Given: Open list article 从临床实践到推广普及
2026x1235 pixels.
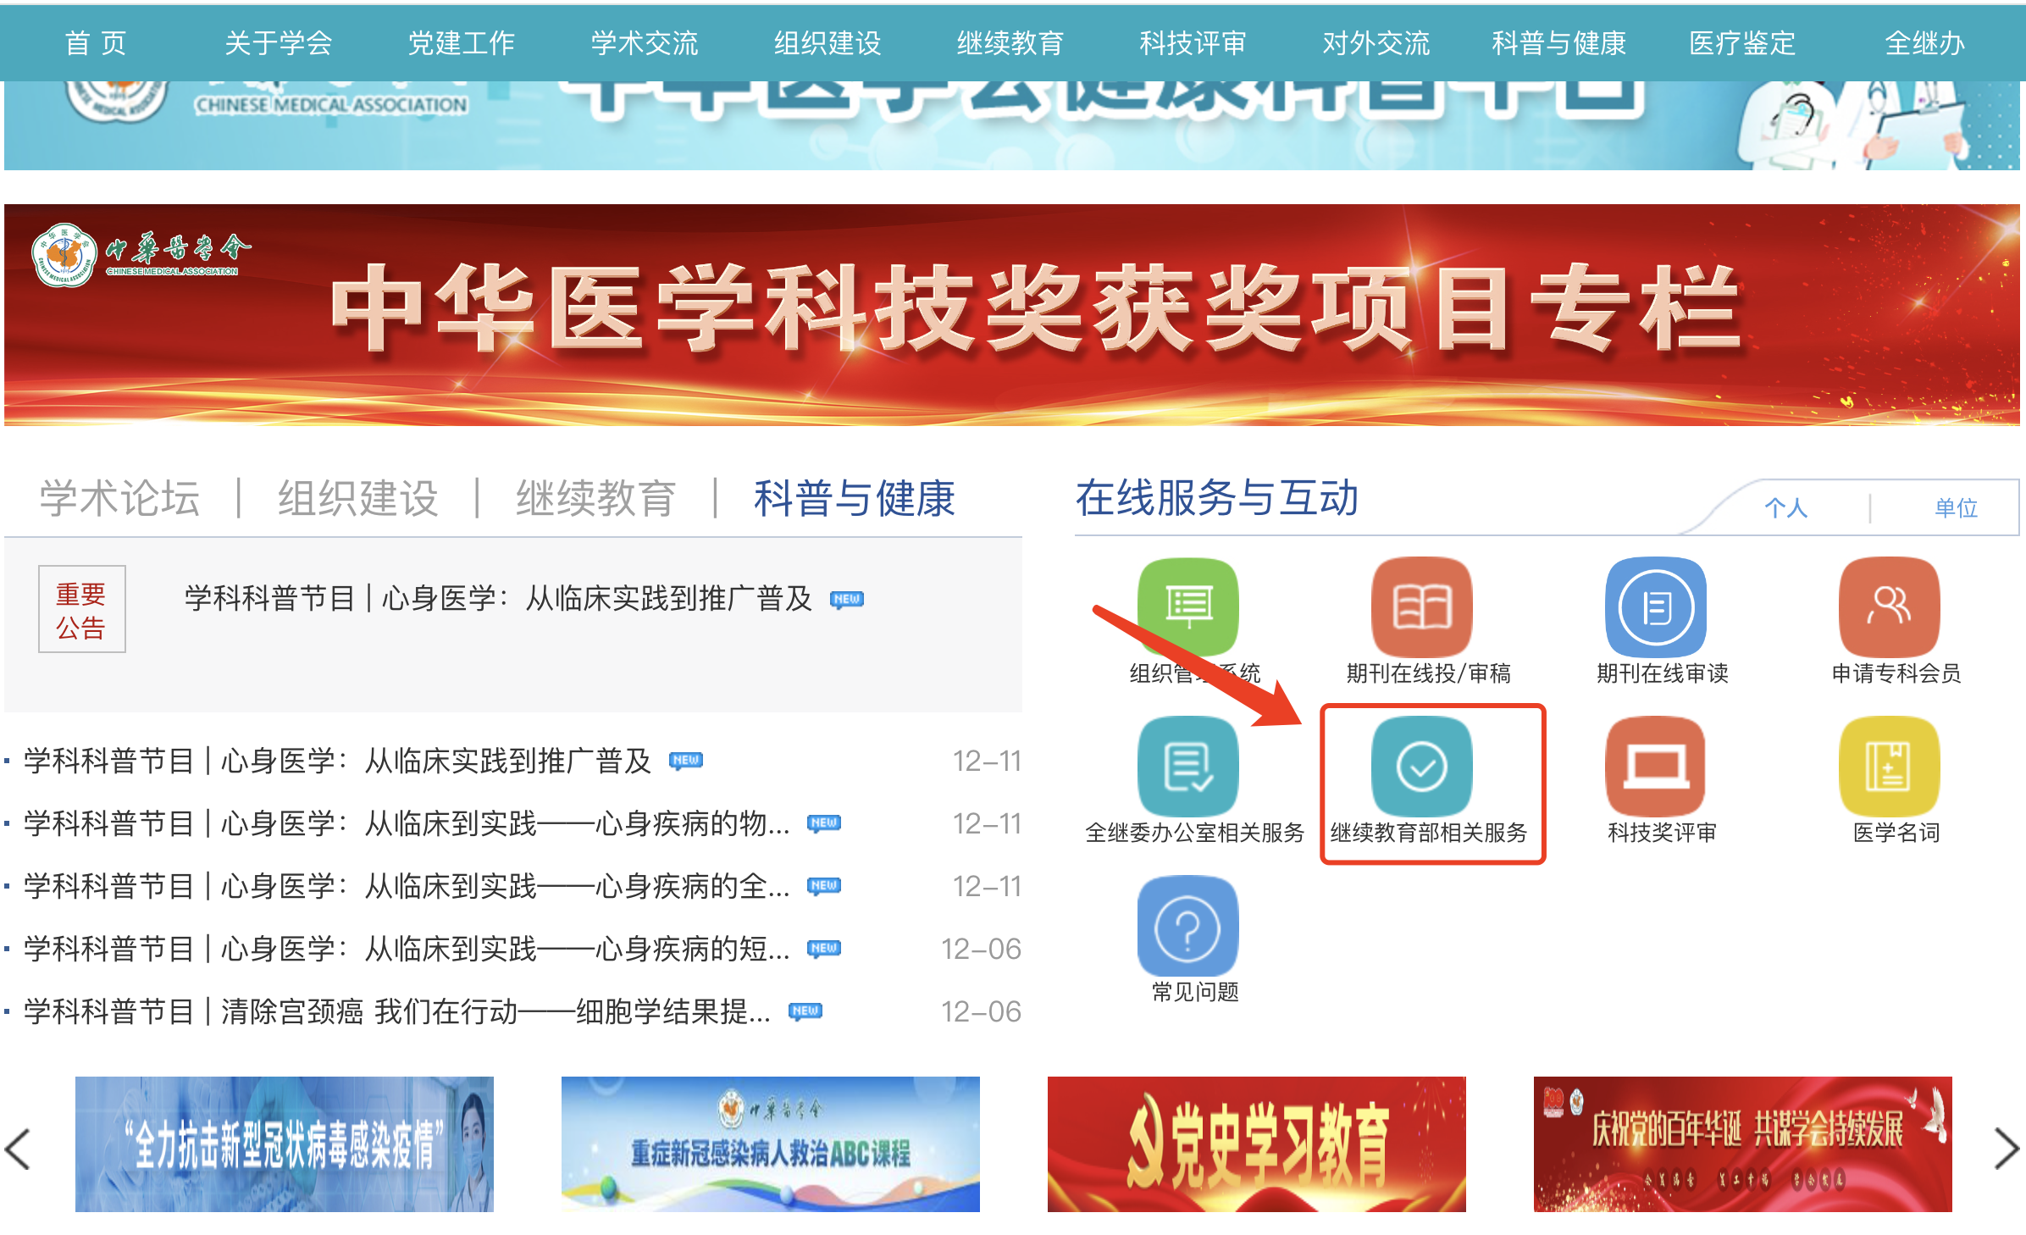Looking at the screenshot, I should pos(337,761).
